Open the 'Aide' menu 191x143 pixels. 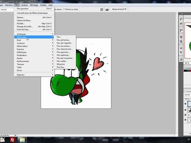(x=50, y=5)
